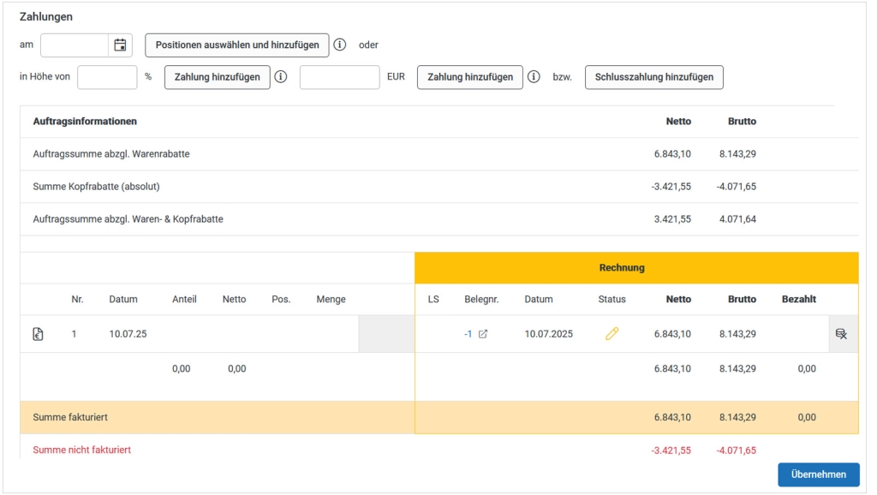This screenshot has height=495, width=877.
Task: Confirm with the Übernehmen button
Action: point(818,474)
